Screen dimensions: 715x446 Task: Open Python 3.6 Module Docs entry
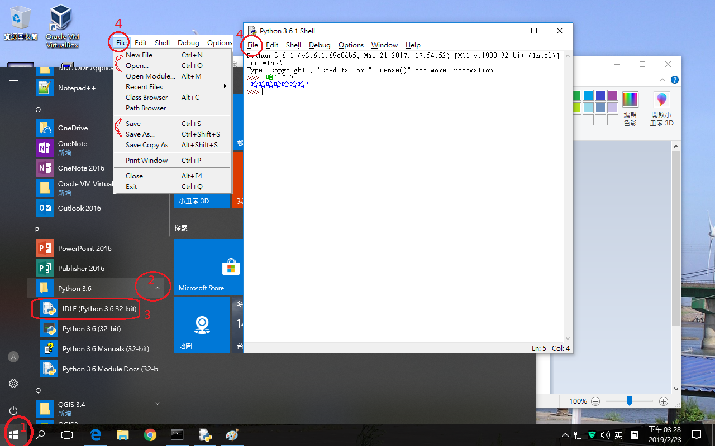[x=112, y=369]
